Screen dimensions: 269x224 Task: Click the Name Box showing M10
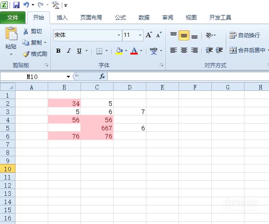click(32, 77)
